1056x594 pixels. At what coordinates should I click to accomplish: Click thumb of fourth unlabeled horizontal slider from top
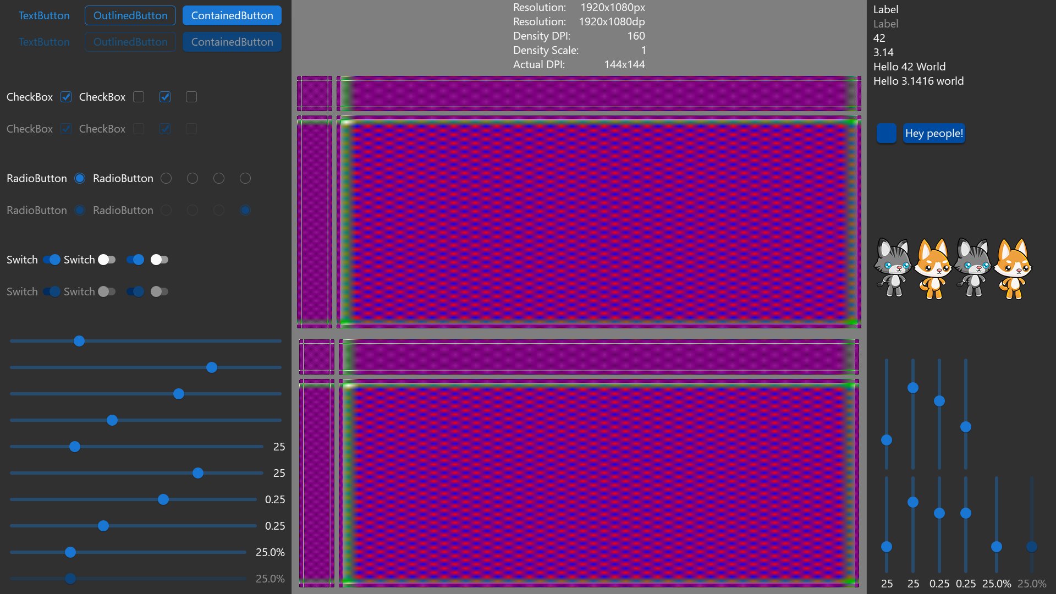[x=112, y=420]
